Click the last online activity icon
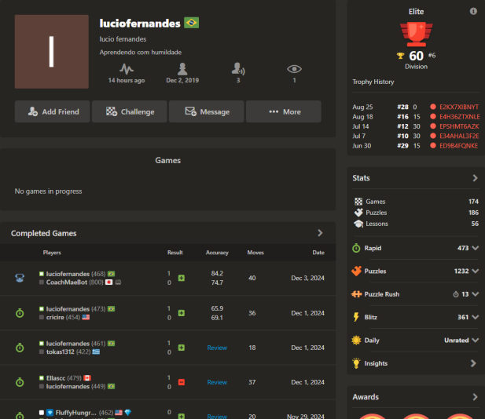Screen dimensions: 485x419 pyautogui.click(x=126, y=69)
